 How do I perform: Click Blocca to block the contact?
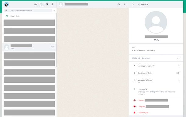tap(141, 101)
